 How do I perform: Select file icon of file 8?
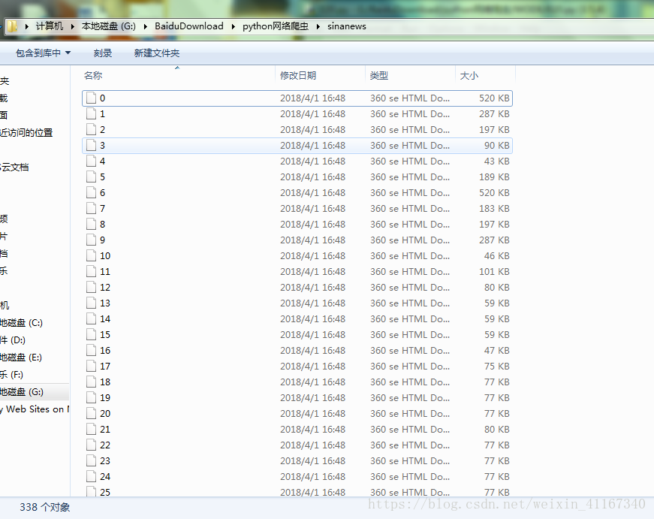point(91,225)
